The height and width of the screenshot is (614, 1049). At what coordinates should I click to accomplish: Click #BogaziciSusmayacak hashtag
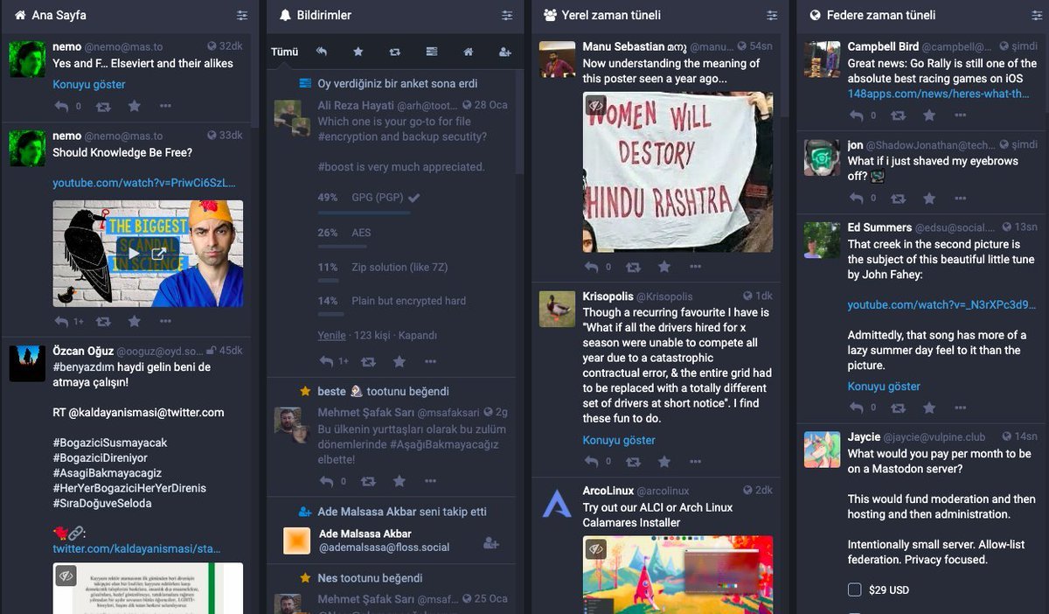pyautogui.click(x=110, y=443)
